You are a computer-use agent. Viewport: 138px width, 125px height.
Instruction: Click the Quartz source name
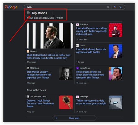point(82,45)
